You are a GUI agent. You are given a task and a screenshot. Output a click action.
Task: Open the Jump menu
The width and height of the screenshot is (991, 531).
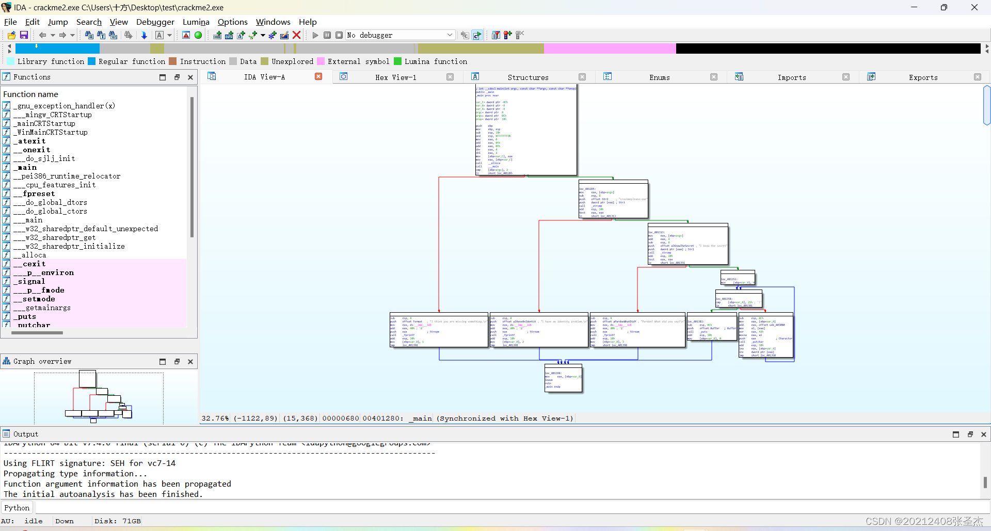tap(58, 22)
